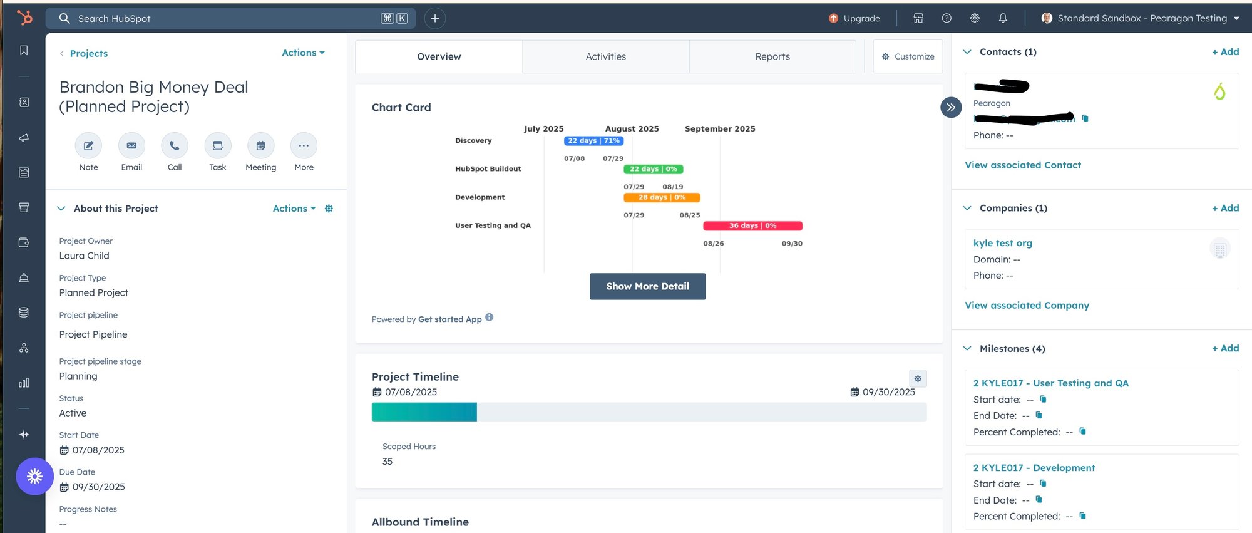Go back to Projects list
Viewport: 1252px width, 533px height.
(88, 53)
